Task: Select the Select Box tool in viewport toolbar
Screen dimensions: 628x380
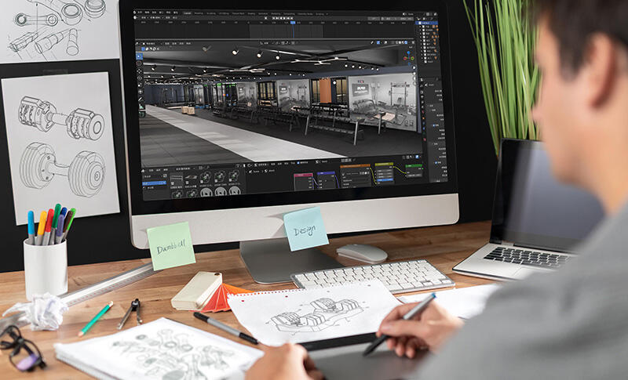Action: pos(140,56)
